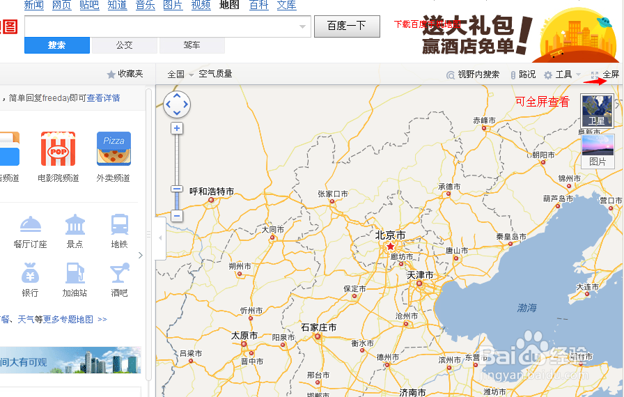Click the 收藏夹 star favorites
Viewport: 624px width, 397px height.
(125, 74)
